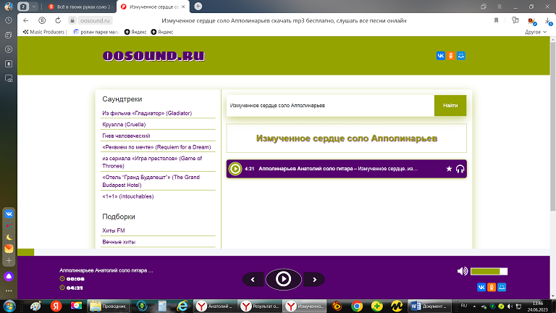Skip to the next track in the player
The width and height of the screenshot is (556, 313).
(314, 280)
